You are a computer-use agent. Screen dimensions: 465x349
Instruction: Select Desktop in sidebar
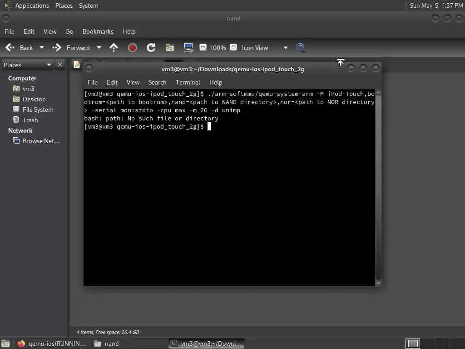[x=30, y=99]
